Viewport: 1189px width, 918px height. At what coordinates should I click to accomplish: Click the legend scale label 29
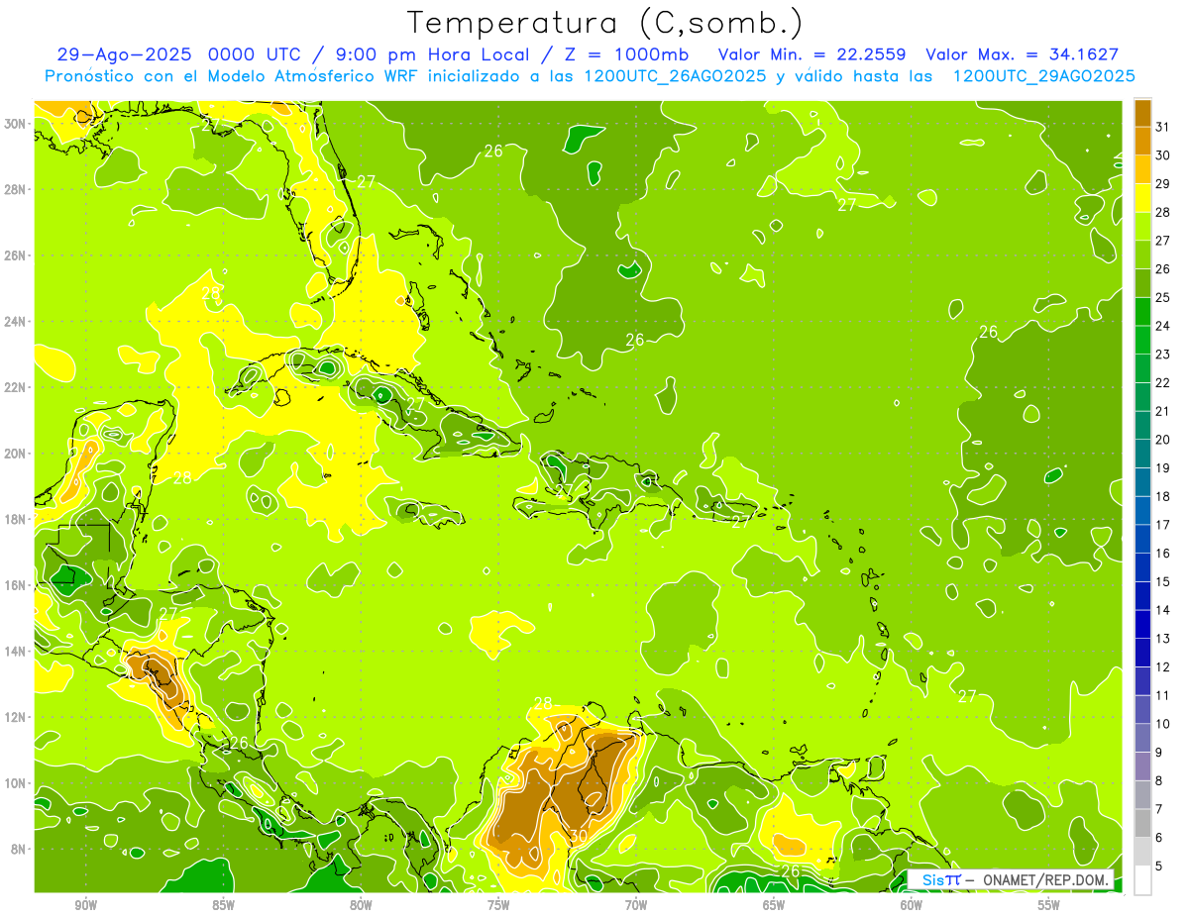tap(1162, 184)
